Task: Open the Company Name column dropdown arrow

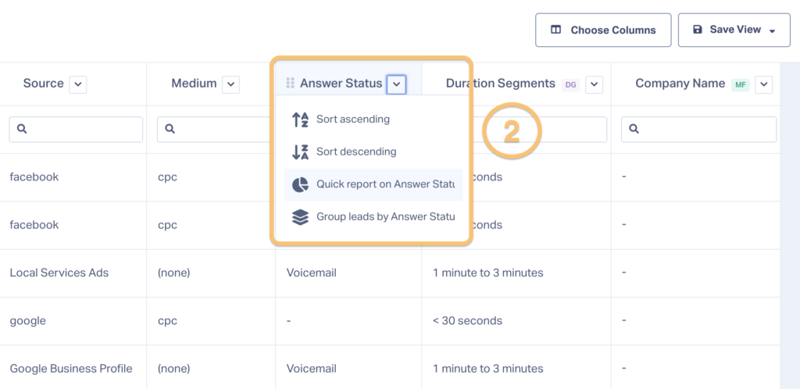Action: point(764,84)
